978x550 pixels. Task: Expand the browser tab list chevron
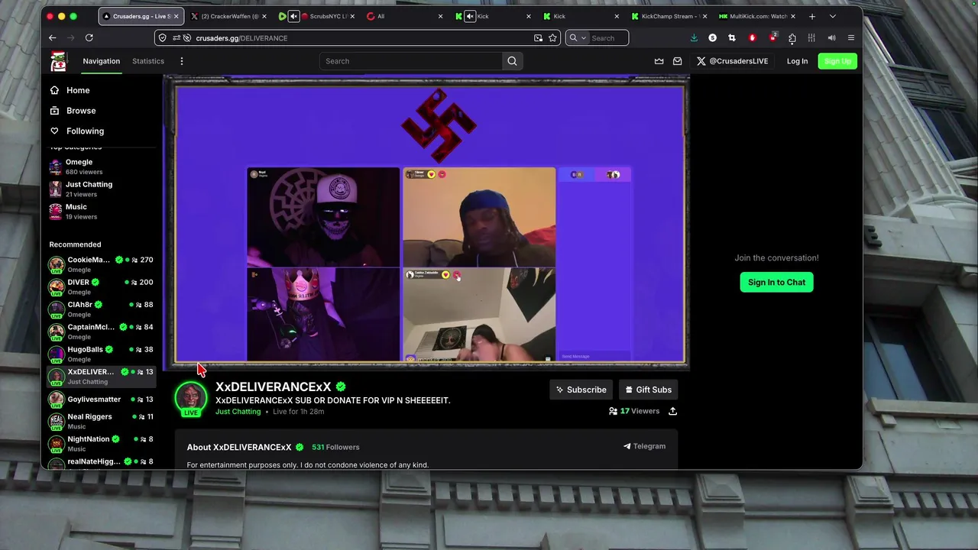point(833,16)
